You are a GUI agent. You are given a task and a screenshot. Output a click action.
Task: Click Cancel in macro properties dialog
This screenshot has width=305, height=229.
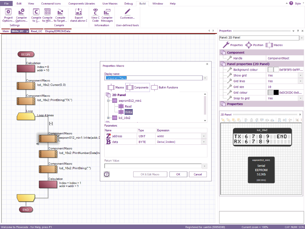[198, 174]
